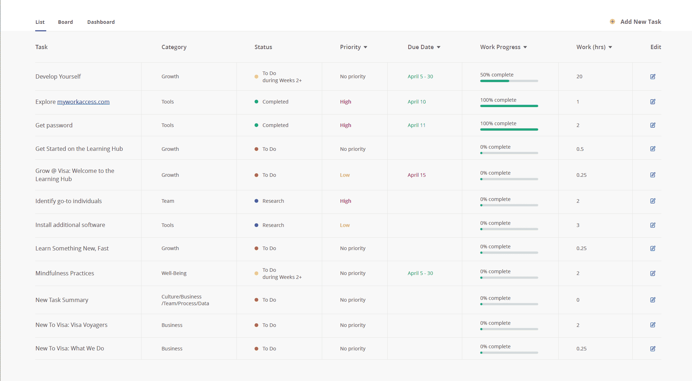Viewport: 692px width, 381px height.
Task: Edit the Learn Something New, Fast task
Action: click(653, 248)
